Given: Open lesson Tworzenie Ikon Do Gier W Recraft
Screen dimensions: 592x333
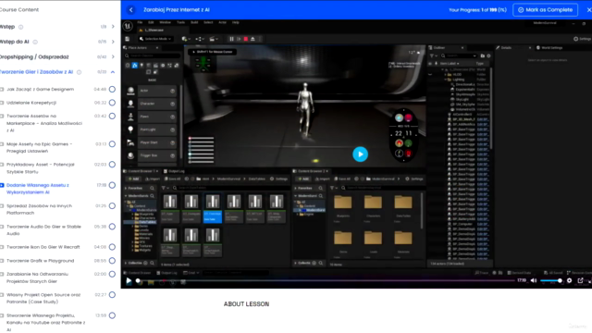Looking at the screenshot, I should [43, 247].
